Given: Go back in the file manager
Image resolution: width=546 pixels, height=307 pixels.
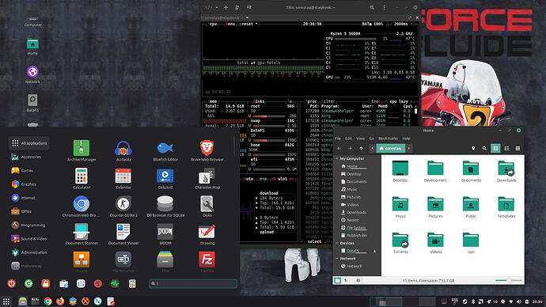Looking at the screenshot, I should coord(339,148).
